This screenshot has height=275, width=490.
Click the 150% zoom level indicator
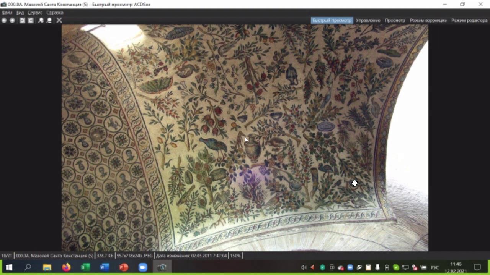coord(235,256)
